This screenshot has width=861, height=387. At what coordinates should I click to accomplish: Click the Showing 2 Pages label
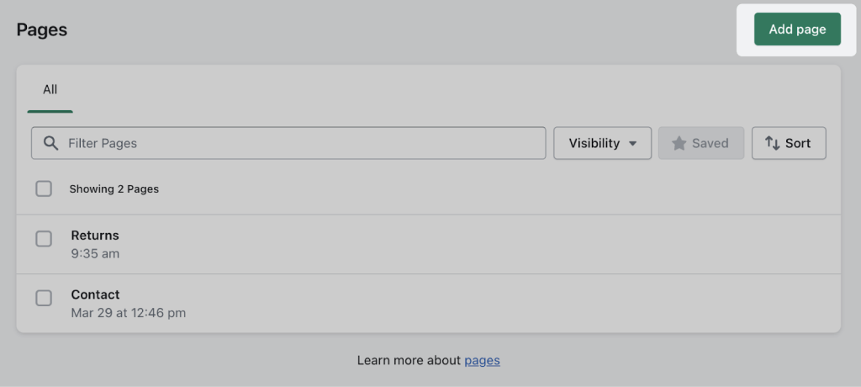pos(114,189)
